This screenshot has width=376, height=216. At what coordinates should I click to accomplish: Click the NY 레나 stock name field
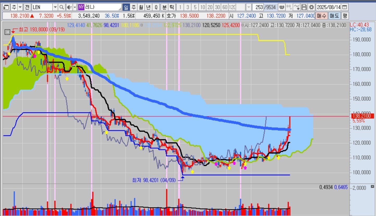tap(100, 7)
